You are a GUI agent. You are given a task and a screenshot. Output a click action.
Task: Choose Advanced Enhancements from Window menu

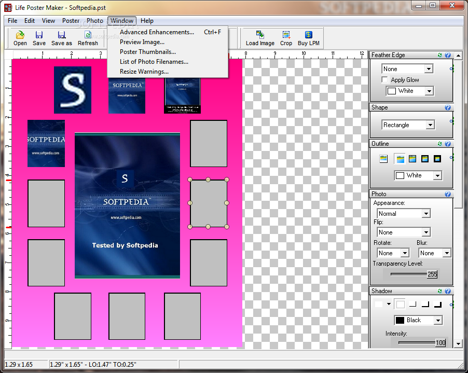(x=157, y=32)
